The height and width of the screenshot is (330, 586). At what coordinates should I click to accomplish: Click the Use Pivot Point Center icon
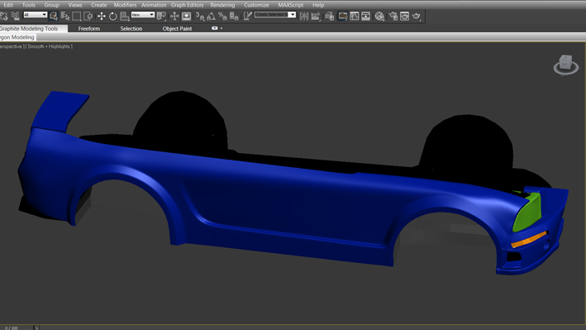pos(161,16)
